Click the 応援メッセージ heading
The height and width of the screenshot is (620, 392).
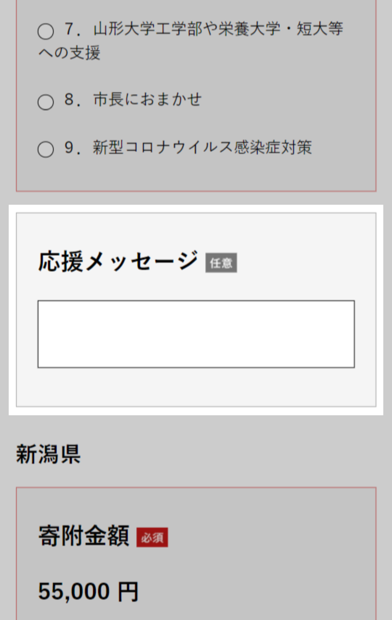coord(118,261)
